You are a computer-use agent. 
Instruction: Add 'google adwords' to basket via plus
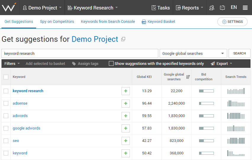[x=126, y=128]
